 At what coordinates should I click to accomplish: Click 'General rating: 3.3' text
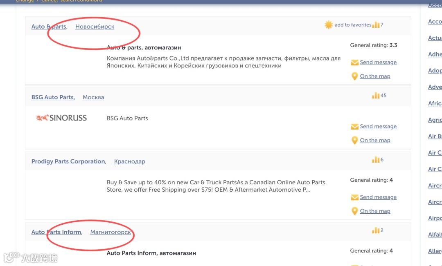(374, 45)
